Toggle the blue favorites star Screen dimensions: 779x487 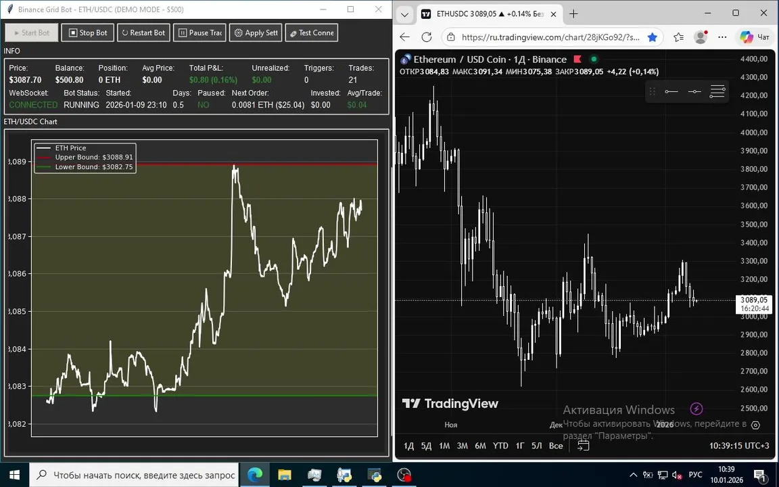coord(653,37)
